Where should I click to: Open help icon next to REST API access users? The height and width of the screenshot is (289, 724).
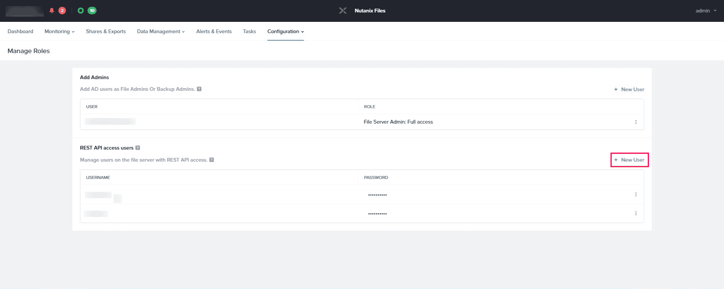tap(138, 148)
